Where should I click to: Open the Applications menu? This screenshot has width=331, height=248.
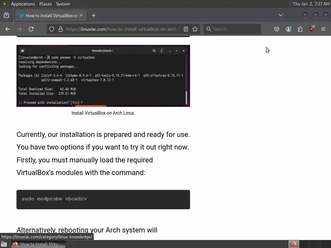[x=23, y=4]
